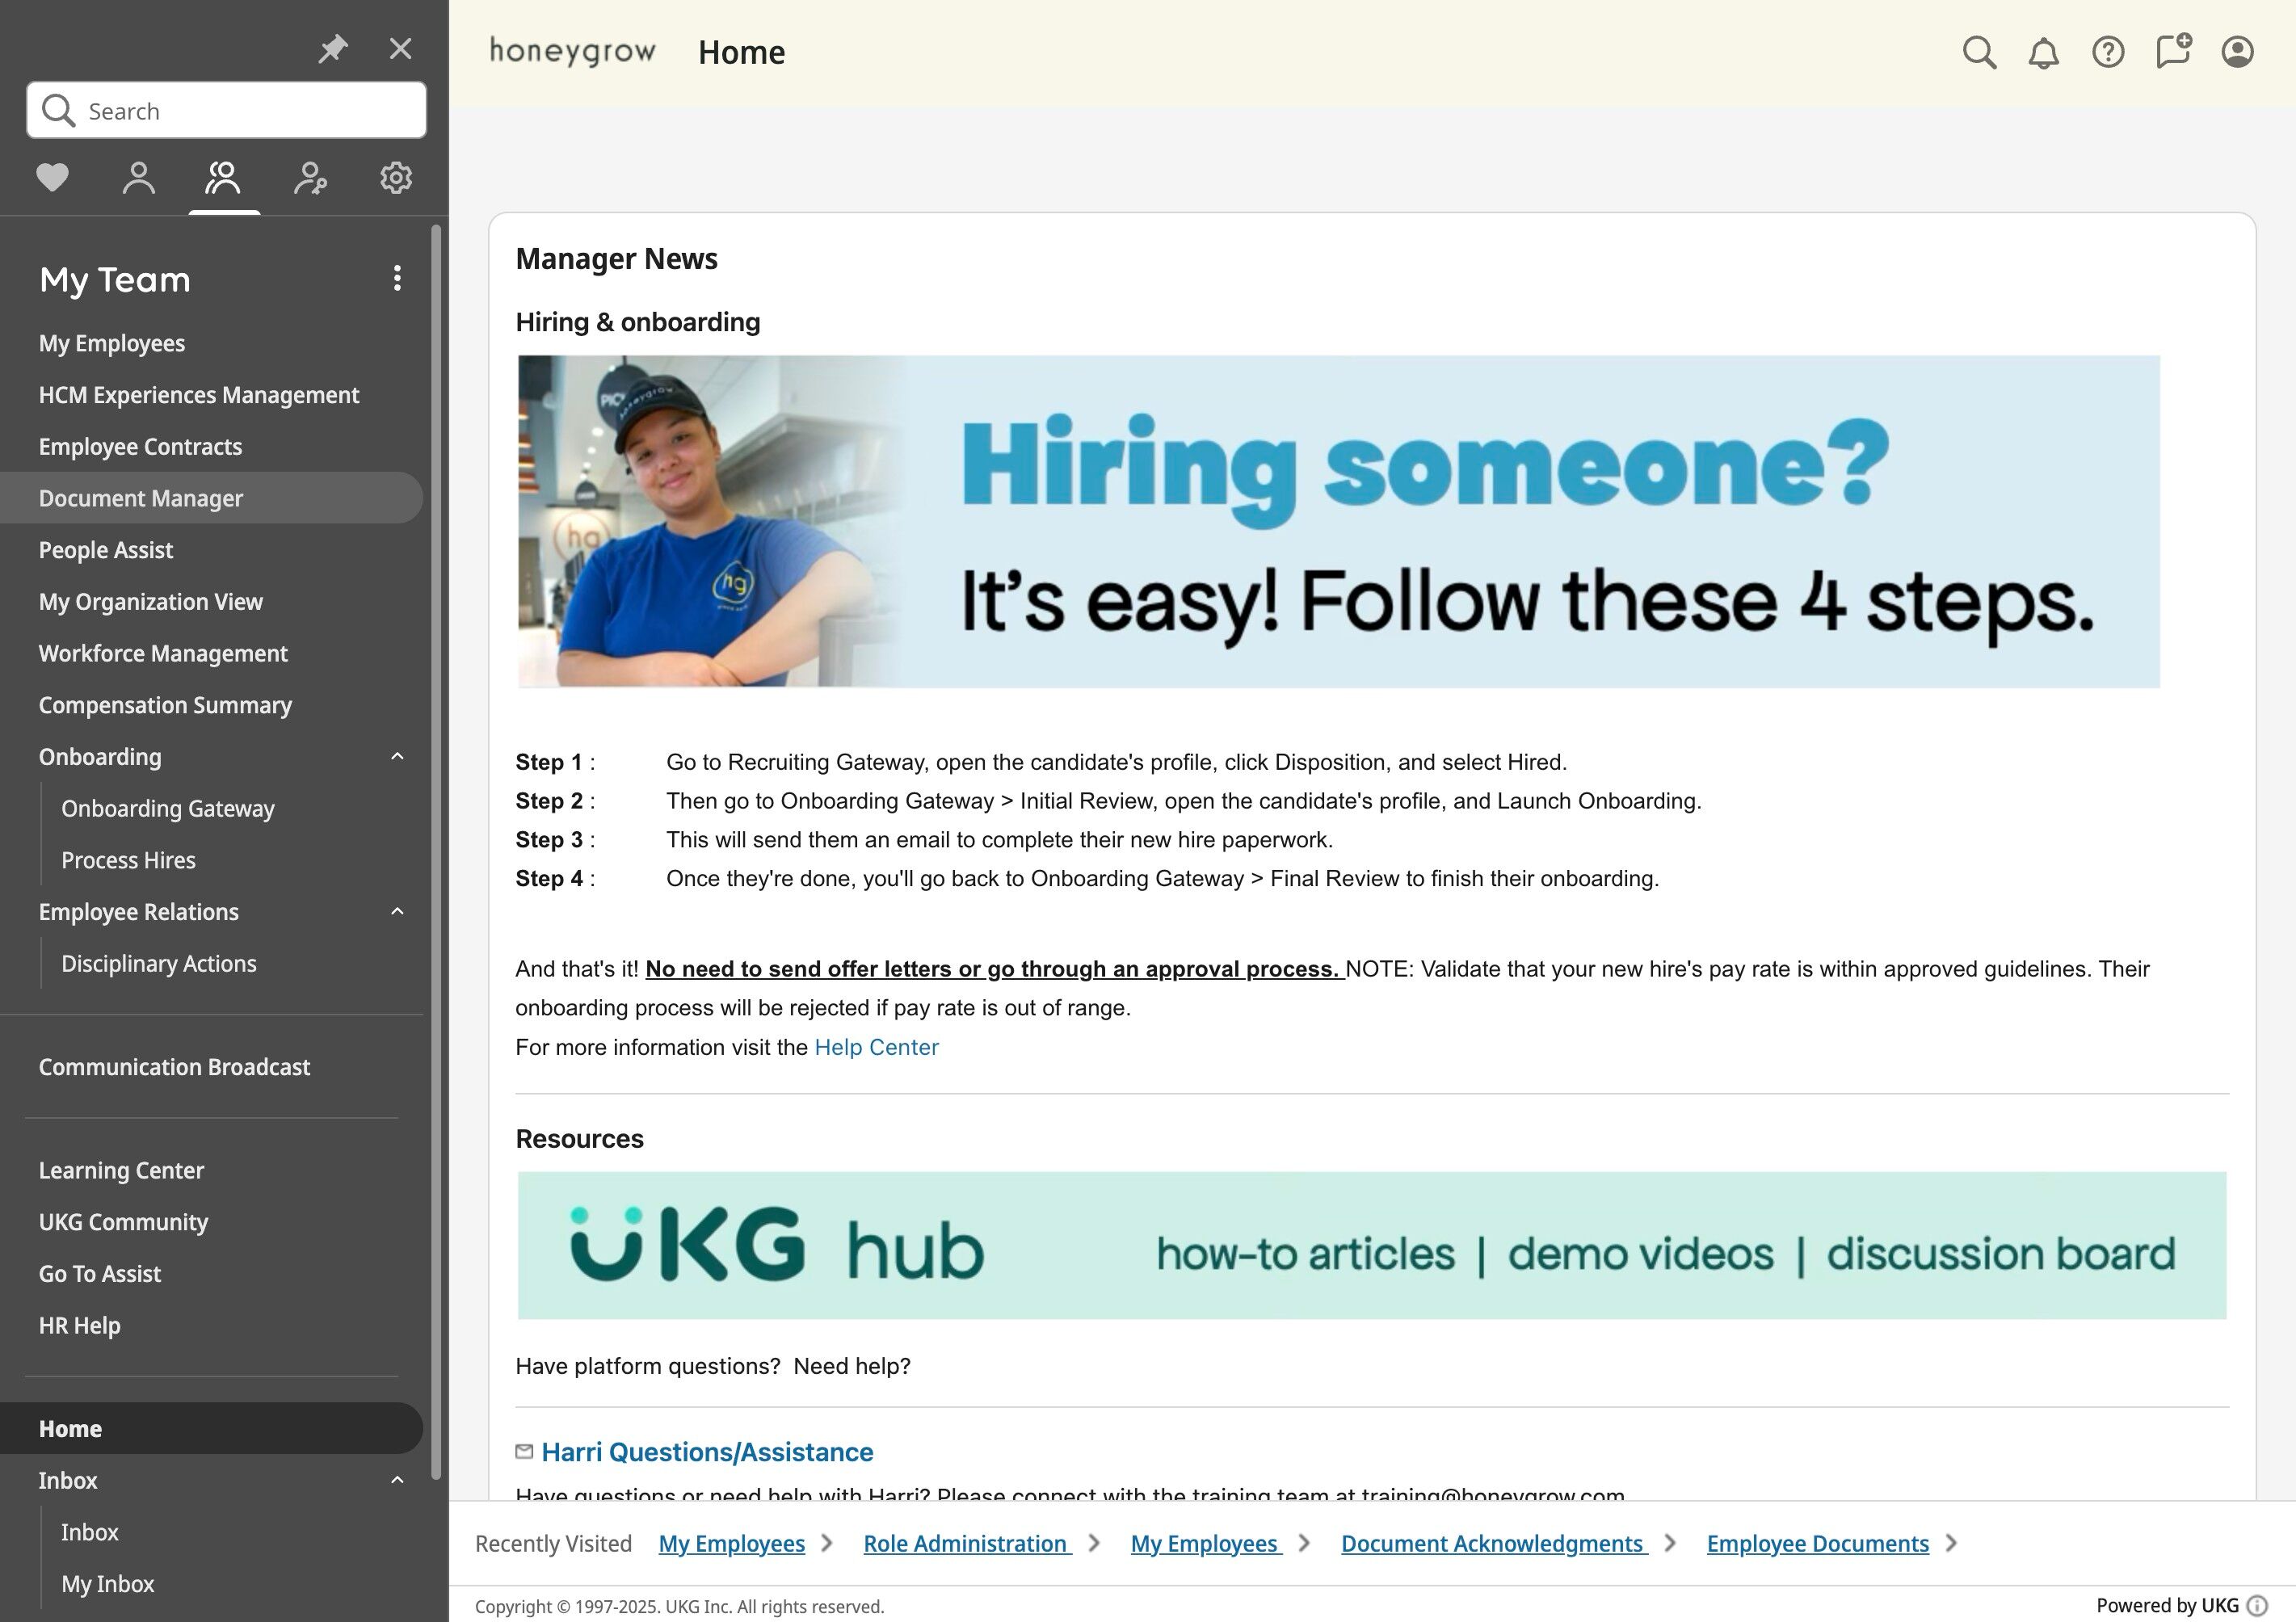2296x1622 pixels.
Task: Open the recently visited Role Administration link
Action: 966,1543
